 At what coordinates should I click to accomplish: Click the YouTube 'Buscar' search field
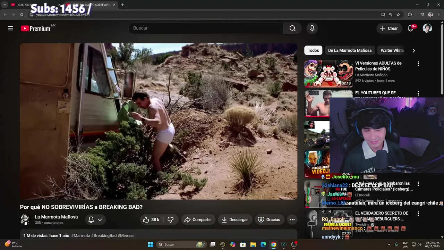click(x=206, y=28)
